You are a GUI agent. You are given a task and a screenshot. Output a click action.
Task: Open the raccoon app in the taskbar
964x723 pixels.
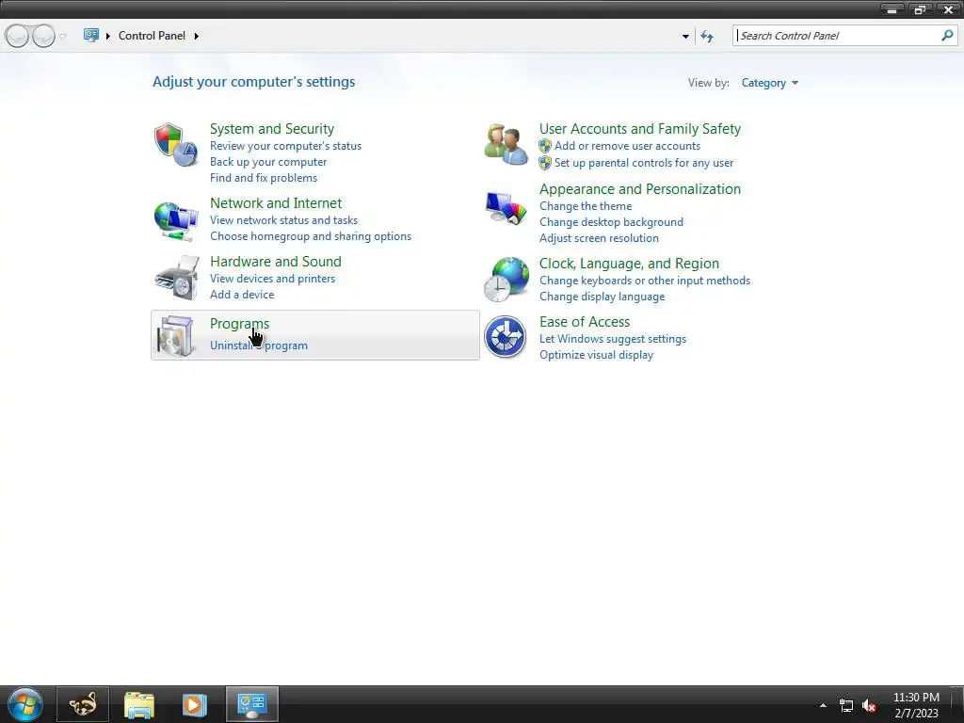(83, 704)
